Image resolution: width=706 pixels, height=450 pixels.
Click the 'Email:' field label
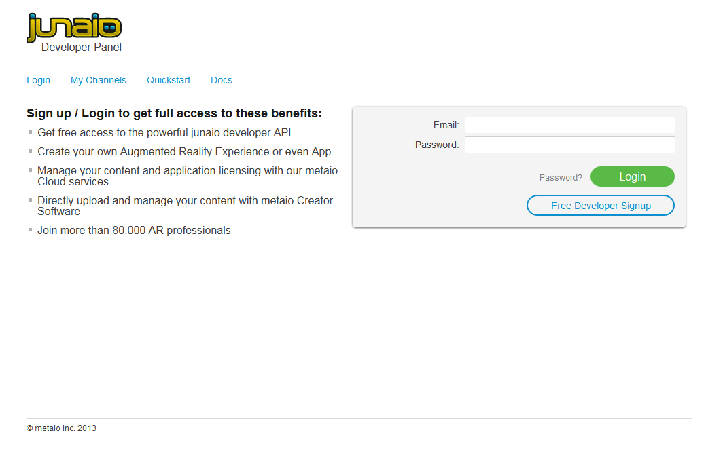[446, 125]
